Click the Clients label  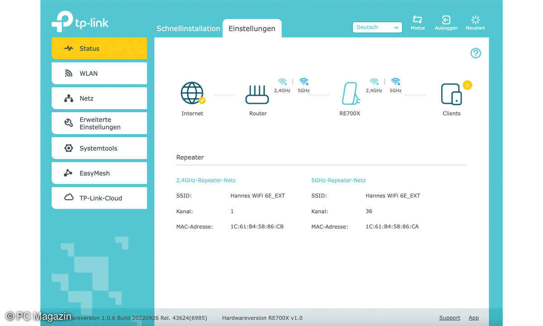[452, 114]
